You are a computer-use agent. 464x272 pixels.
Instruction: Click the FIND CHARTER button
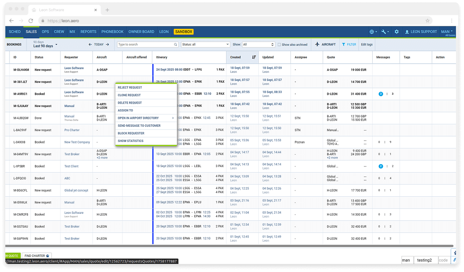[37, 256]
